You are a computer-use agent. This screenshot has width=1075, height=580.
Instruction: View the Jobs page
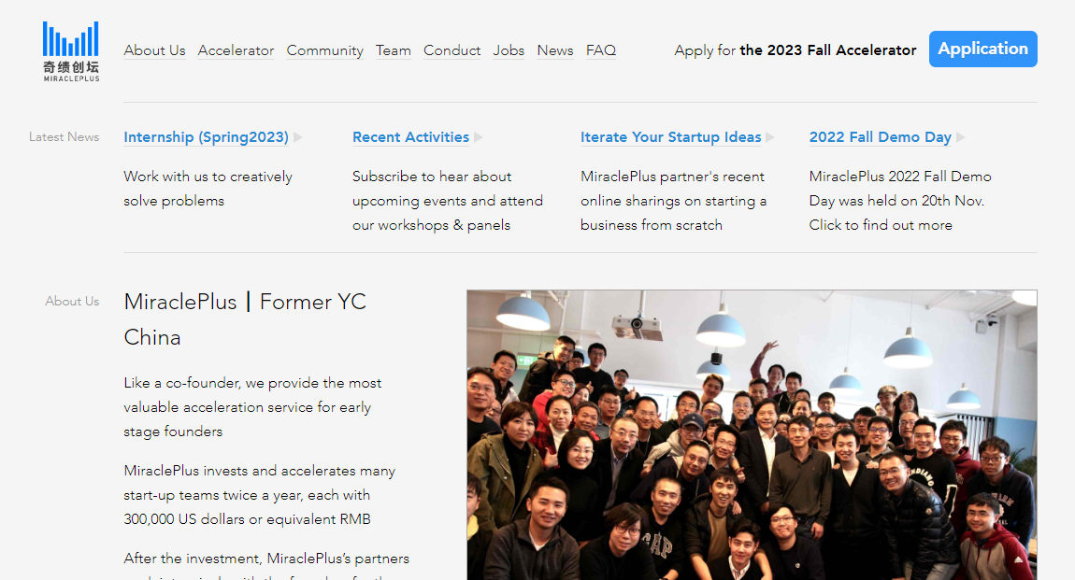pyautogui.click(x=509, y=50)
